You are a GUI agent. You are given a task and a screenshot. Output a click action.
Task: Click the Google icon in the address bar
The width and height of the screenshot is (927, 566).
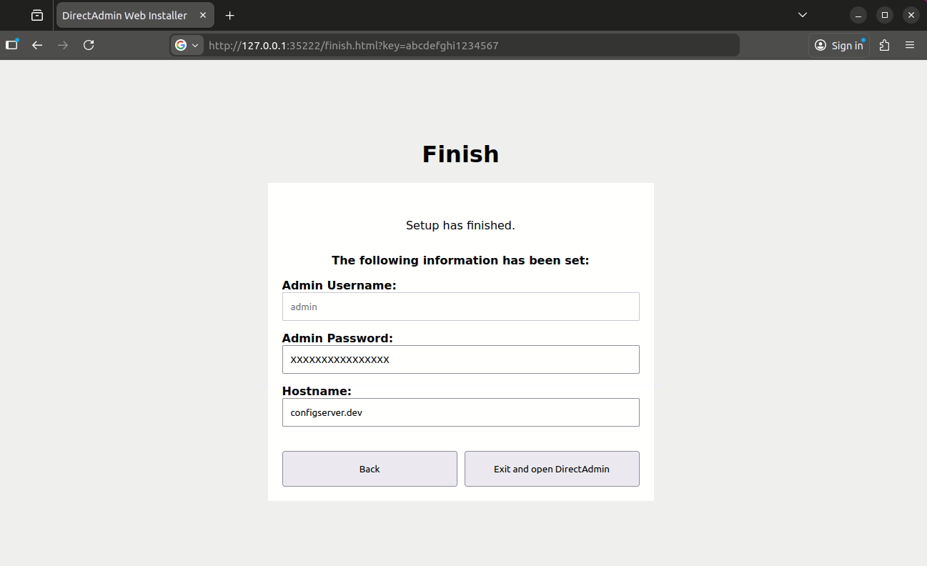tap(180, 45)
